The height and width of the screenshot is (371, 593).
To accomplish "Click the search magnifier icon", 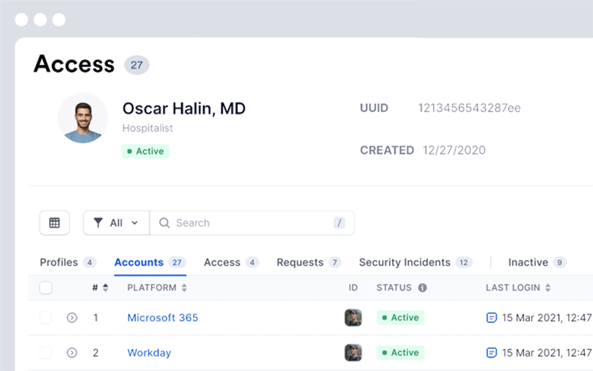I will pos(165,223).
